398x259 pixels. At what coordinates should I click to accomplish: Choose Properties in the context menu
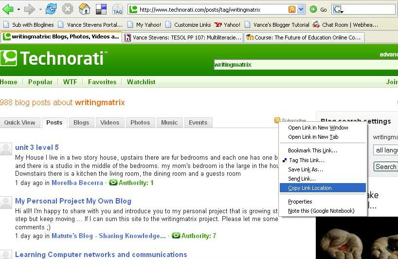323,202
